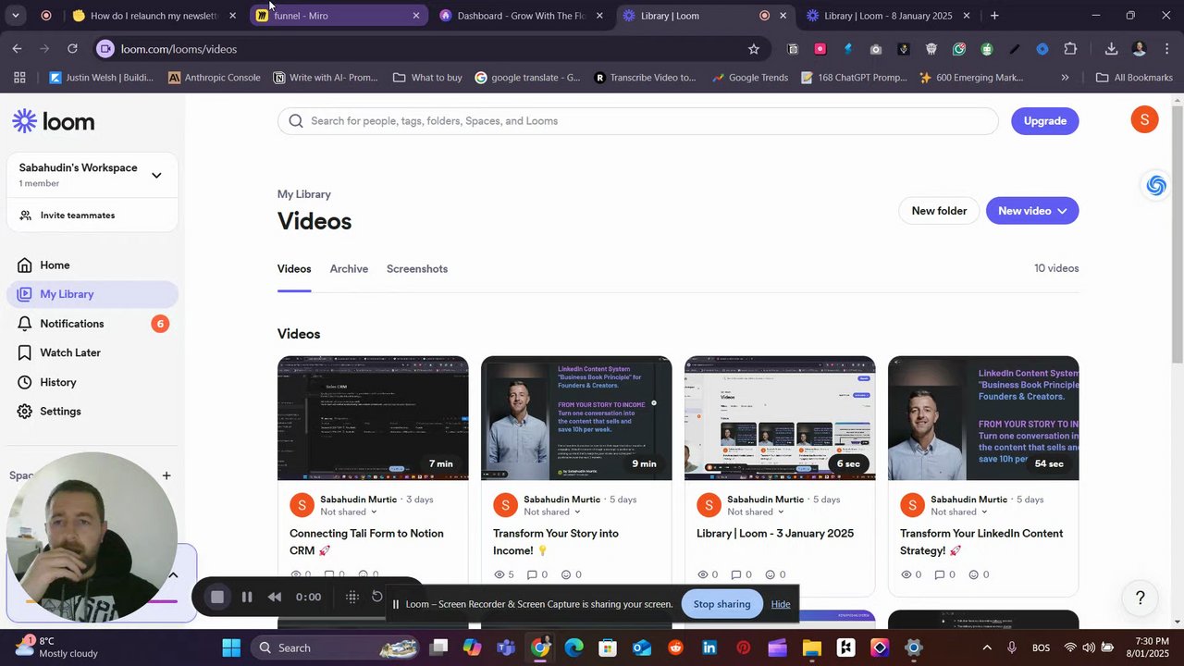Click comments icon on Transform Your Story card
The width and height of the screenshot is (1184, 666).
532,574
